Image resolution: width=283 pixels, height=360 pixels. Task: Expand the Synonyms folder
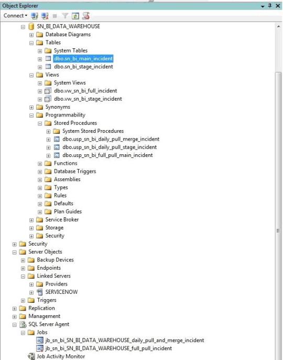31,108
